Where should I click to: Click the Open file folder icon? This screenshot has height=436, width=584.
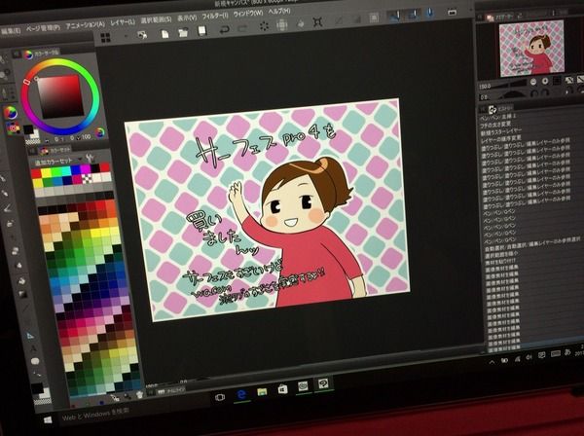(183, 32)
